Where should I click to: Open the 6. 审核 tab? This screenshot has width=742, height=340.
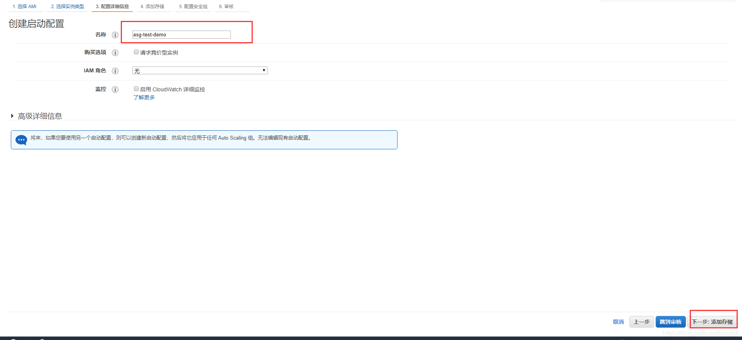point(226,7)
